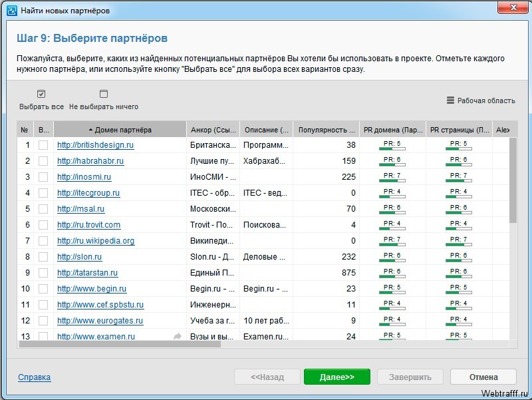Open the http://tatarstan.ru link

87,273
